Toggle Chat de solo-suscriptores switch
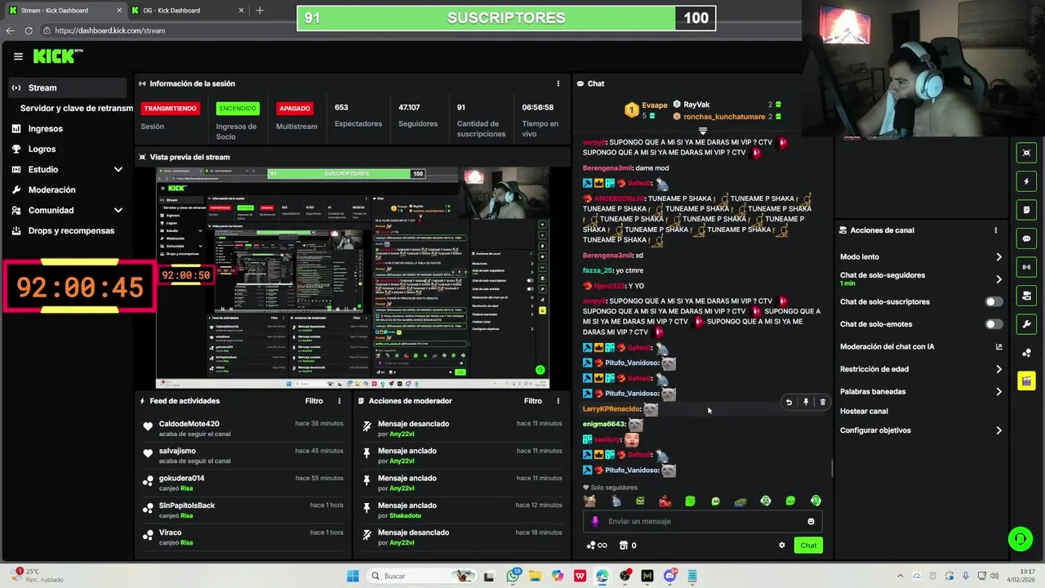 tap(994, 301)
